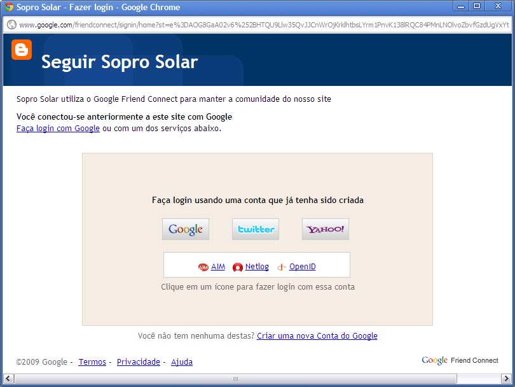Click text 'Você não tem nenhuma destas?'
515x387 pixels.
click(x=196, y=335)
